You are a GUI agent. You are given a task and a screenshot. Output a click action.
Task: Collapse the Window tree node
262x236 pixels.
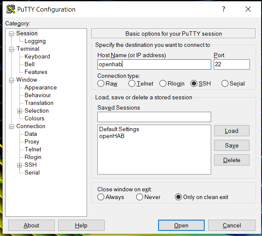point(11,80)
